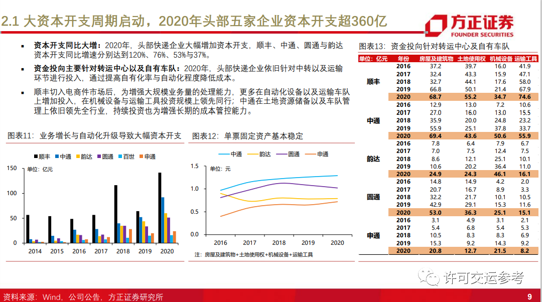Screen dimensions: 542x302
Task: Click the 年份 column header
Action: tap(403, 59)
